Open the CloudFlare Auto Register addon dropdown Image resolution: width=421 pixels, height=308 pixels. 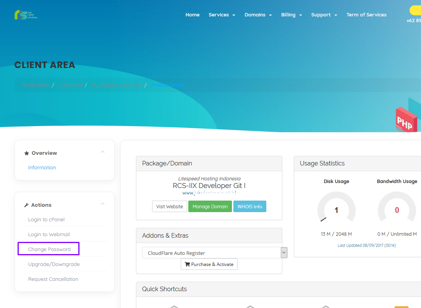(x=214, y=253)
